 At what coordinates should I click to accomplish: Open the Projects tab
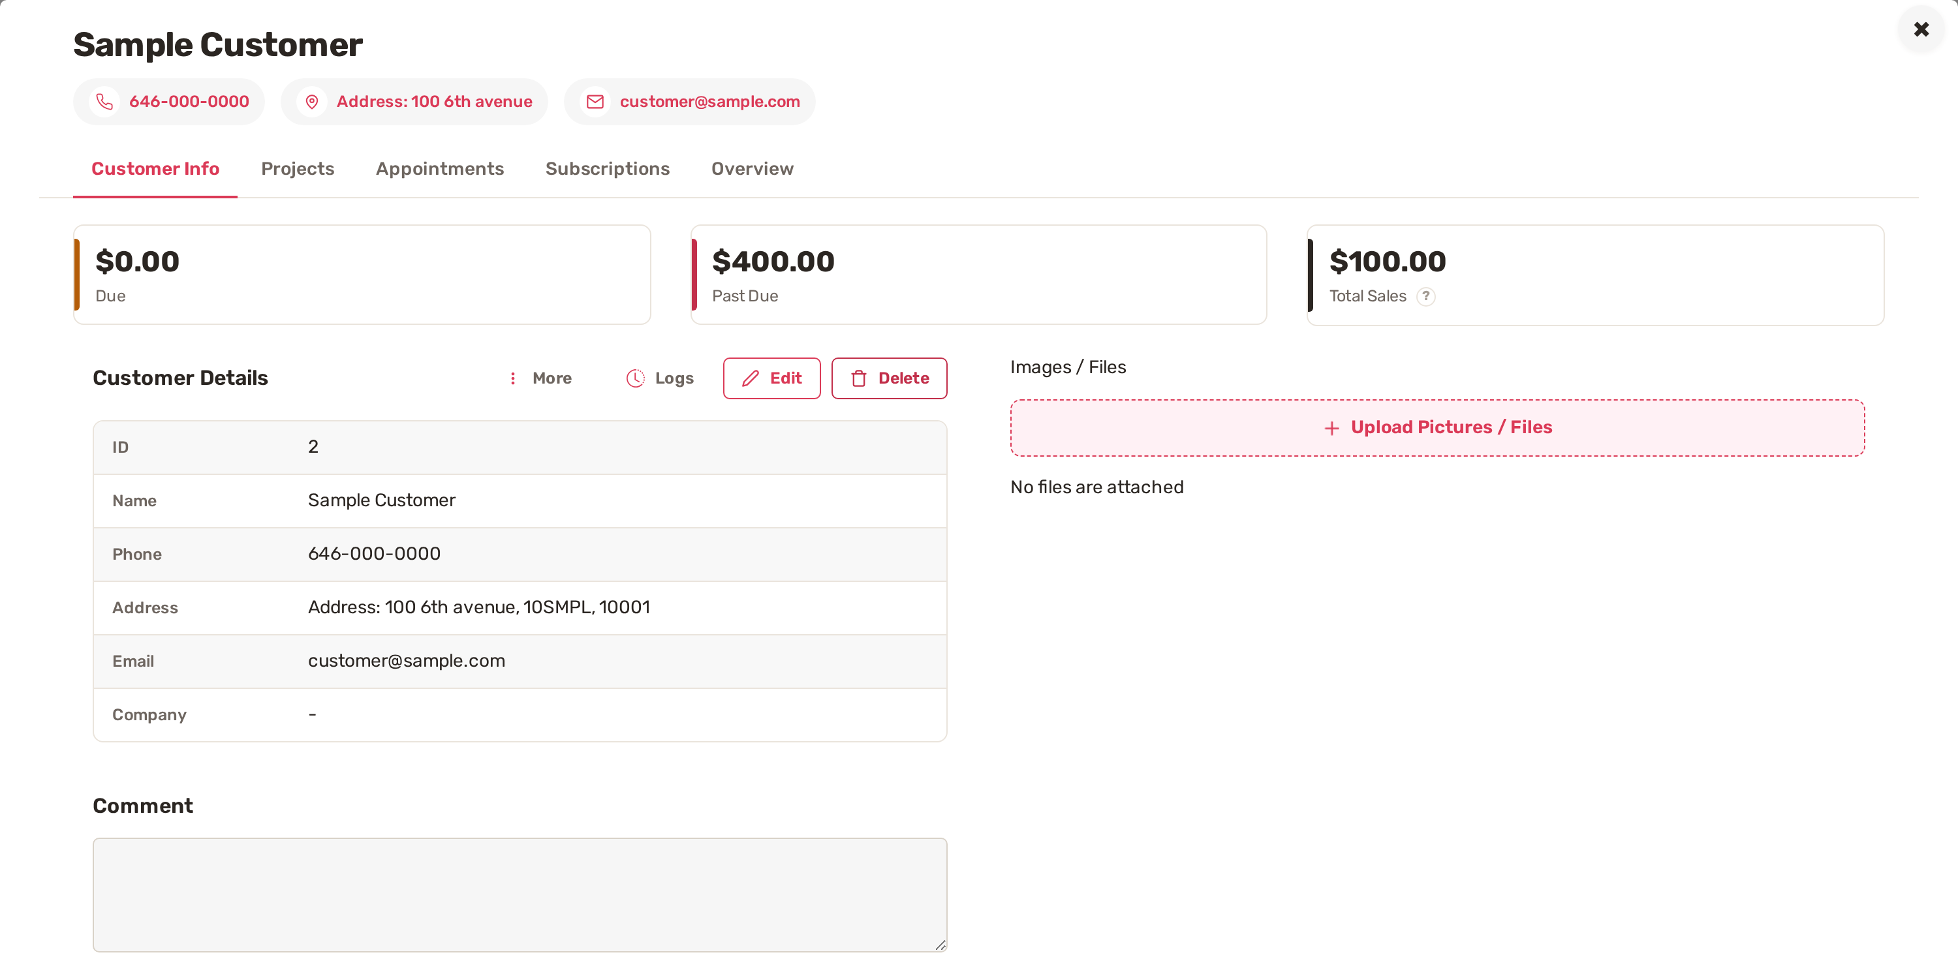(297, 169)
